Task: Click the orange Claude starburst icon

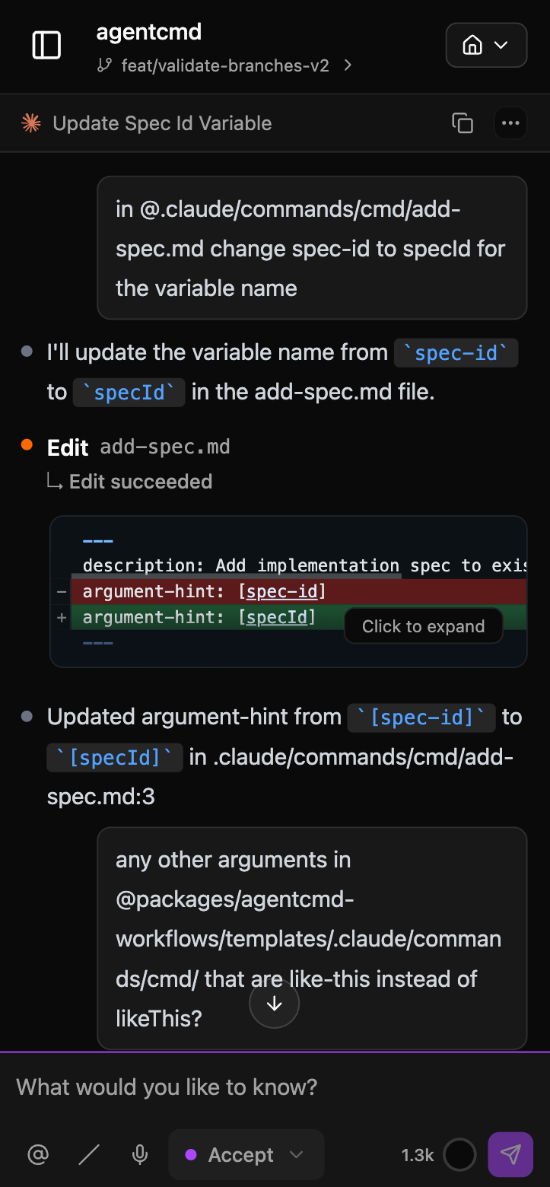Action: pos(31,123)
